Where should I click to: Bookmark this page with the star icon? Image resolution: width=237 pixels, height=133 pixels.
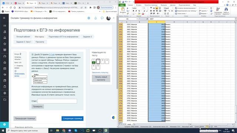pos(86,7)
